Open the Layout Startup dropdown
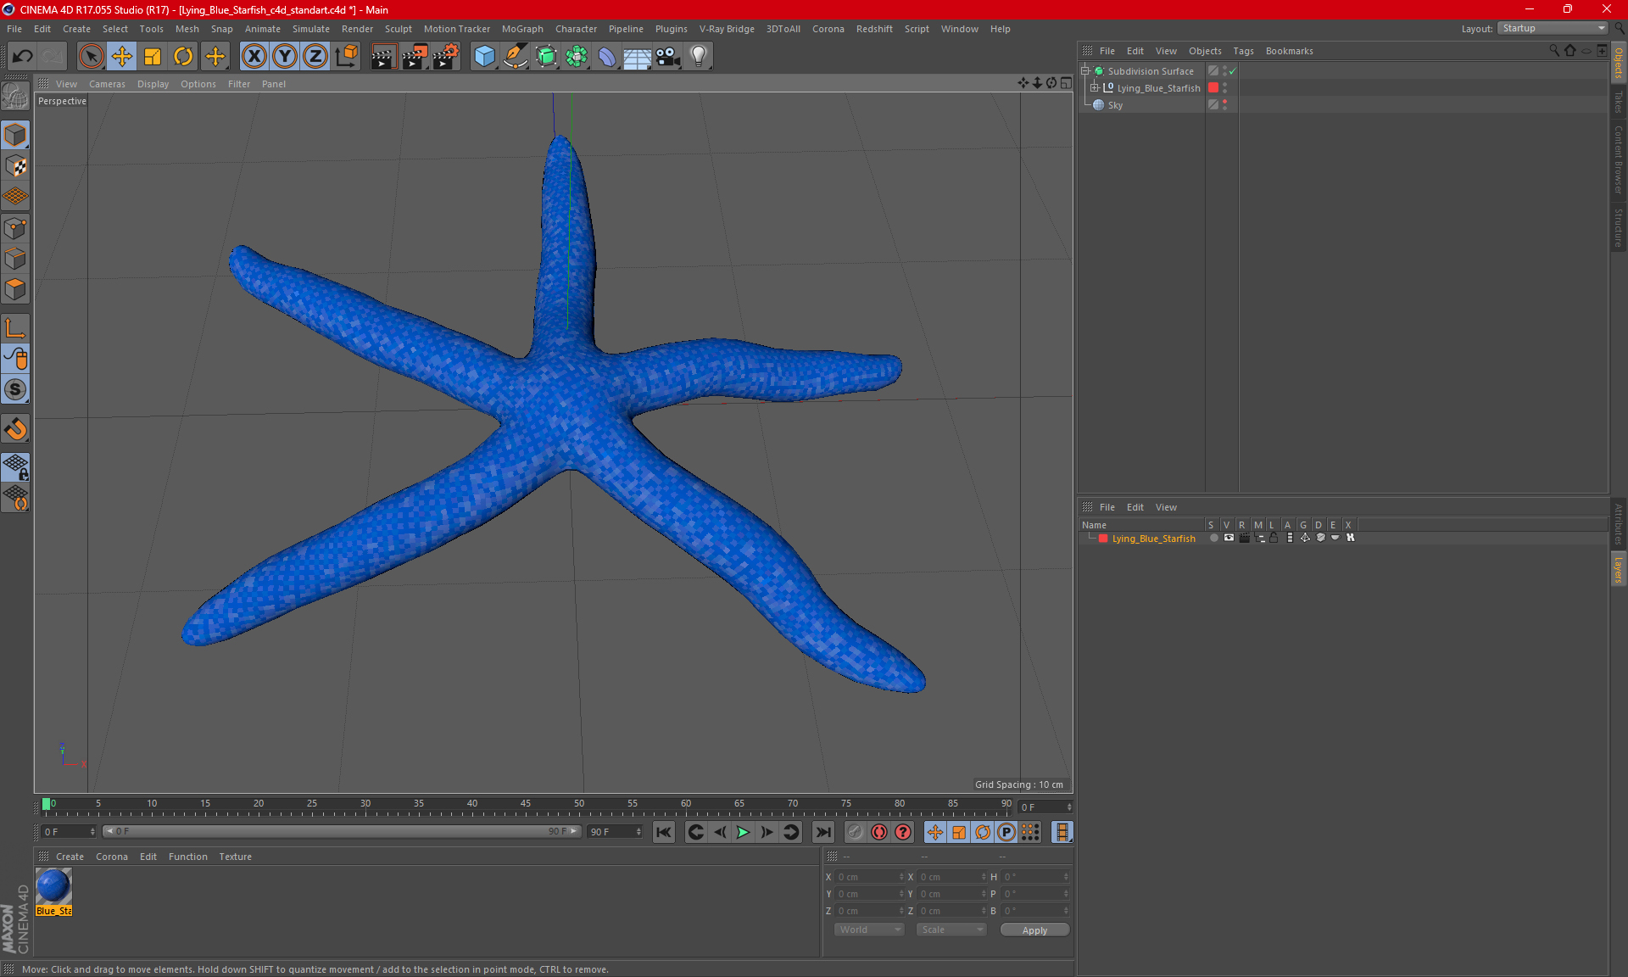The image size is (1628, 977). pos(1553,28)
